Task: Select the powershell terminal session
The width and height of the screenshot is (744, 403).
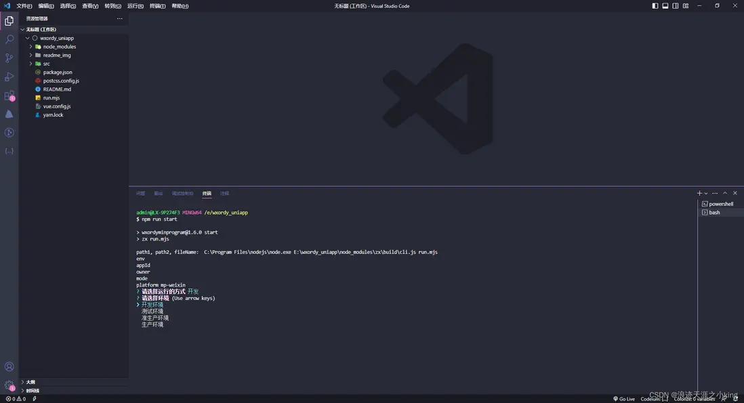Action: tap(721, 204)
